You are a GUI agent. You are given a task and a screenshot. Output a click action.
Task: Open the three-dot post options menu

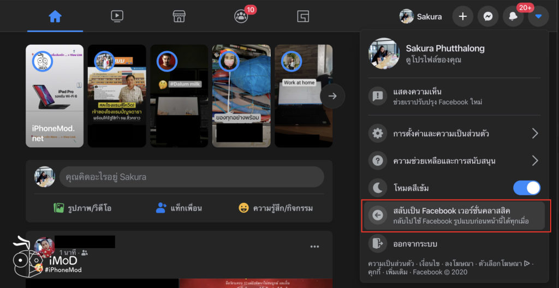(x=314, y=247)
